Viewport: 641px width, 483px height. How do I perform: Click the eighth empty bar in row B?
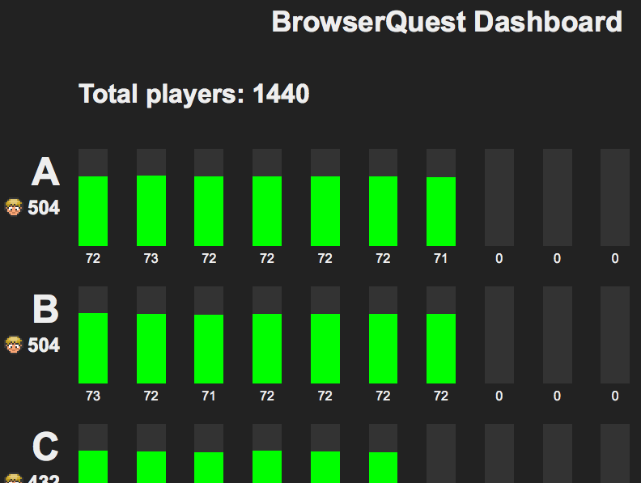point(499,335)
